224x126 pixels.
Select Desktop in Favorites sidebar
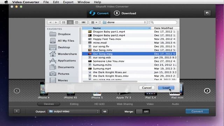click(x=59, y=47)
